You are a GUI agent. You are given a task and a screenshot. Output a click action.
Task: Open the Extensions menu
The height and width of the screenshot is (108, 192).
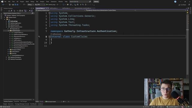54,1
